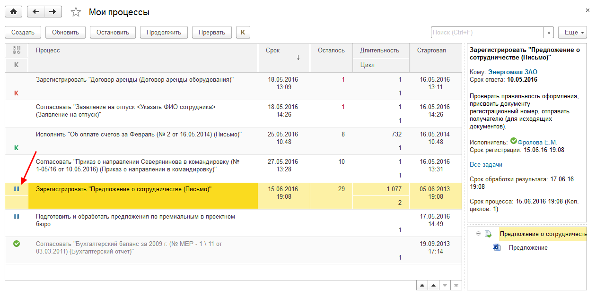Click the Остановить button

113,33
